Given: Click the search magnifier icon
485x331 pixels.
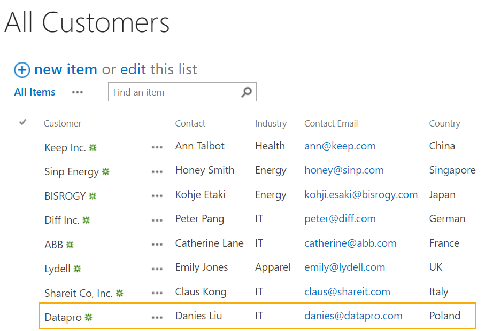Looking at the screenshot, I should (x=246, y=92).
